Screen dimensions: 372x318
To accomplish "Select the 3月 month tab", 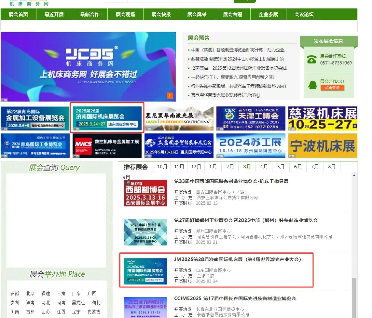I will pos(247,167).
